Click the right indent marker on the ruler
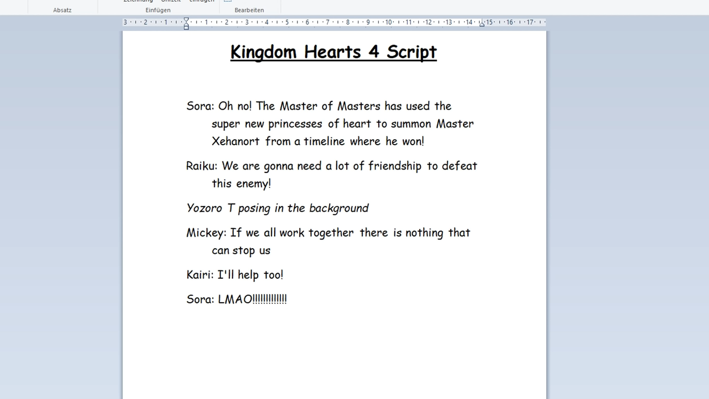The image size is (709, 399). coord(482,24)
